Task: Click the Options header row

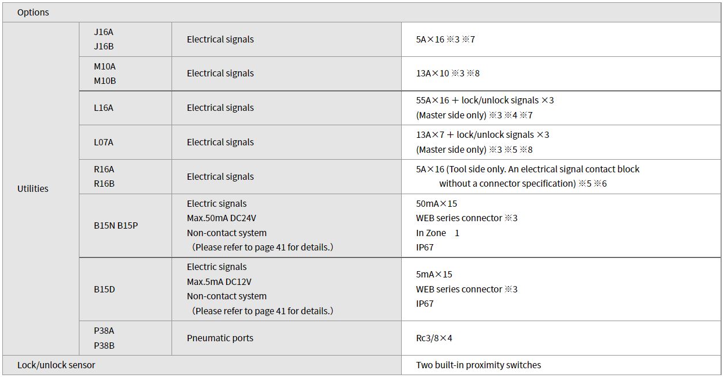Action: click(361, 12)
